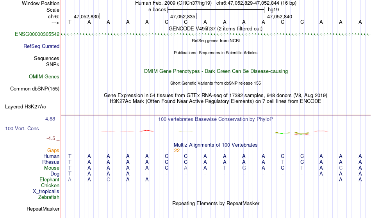This screenshot has width=371, height=218.
Task: Open the GTEx Gene Expression track title
Action: pos(216,96)
